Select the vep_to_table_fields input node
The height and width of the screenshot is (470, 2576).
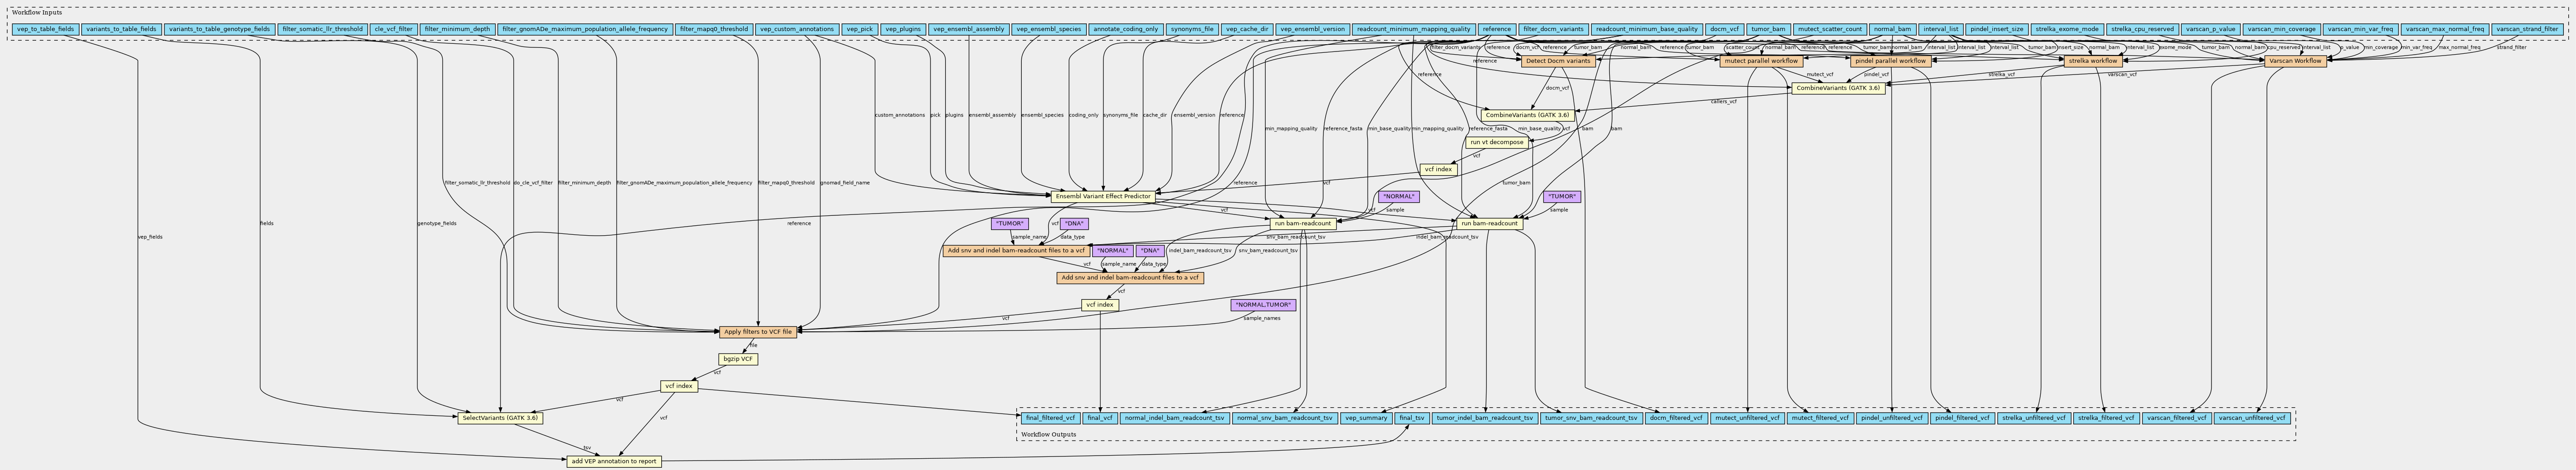click(x=45, y=29)
